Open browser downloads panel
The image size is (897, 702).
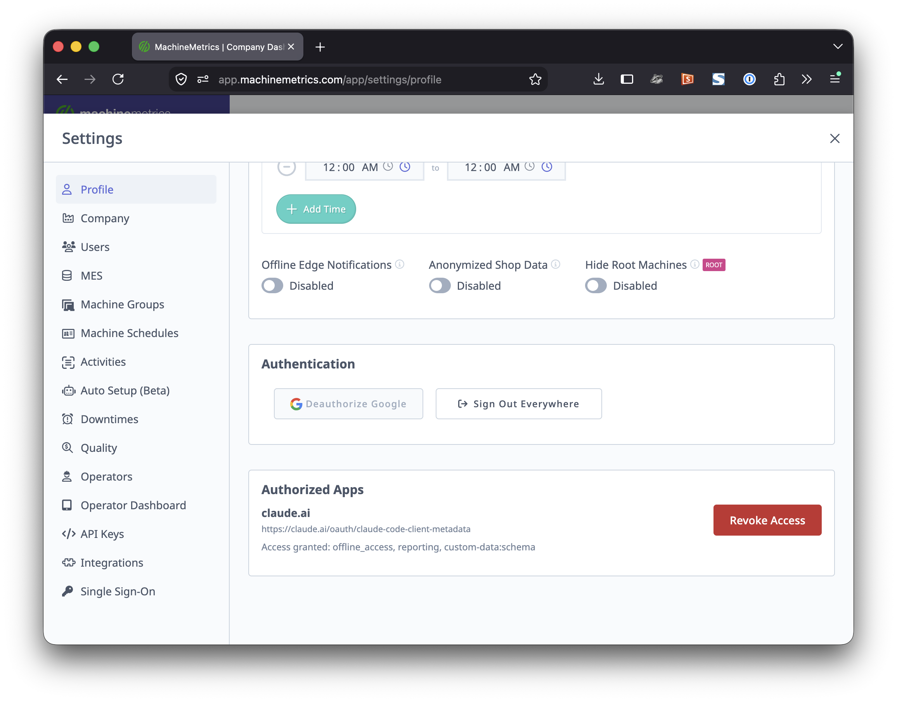click(x=599, y=80)
